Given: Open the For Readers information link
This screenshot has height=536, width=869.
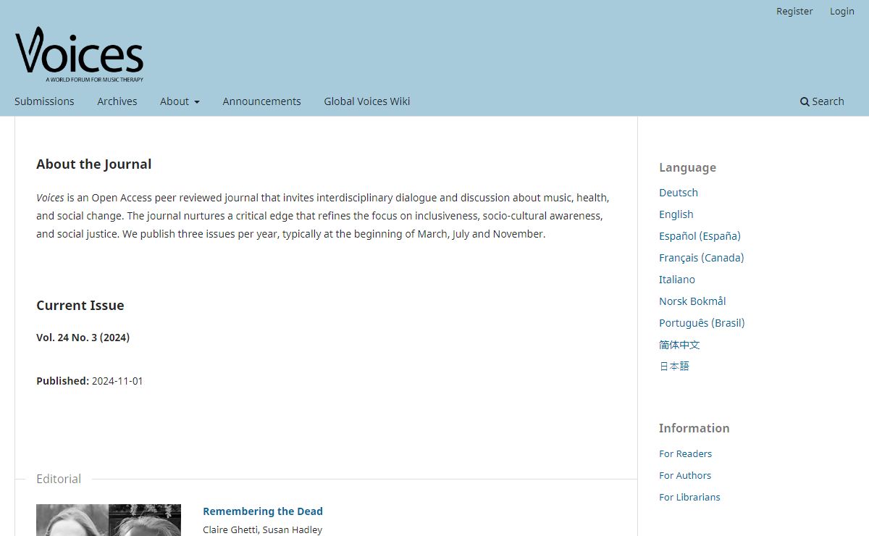Looking at the screenshot, I should coord(685,453).
